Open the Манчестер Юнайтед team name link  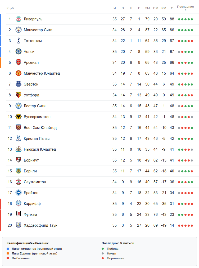42,73
